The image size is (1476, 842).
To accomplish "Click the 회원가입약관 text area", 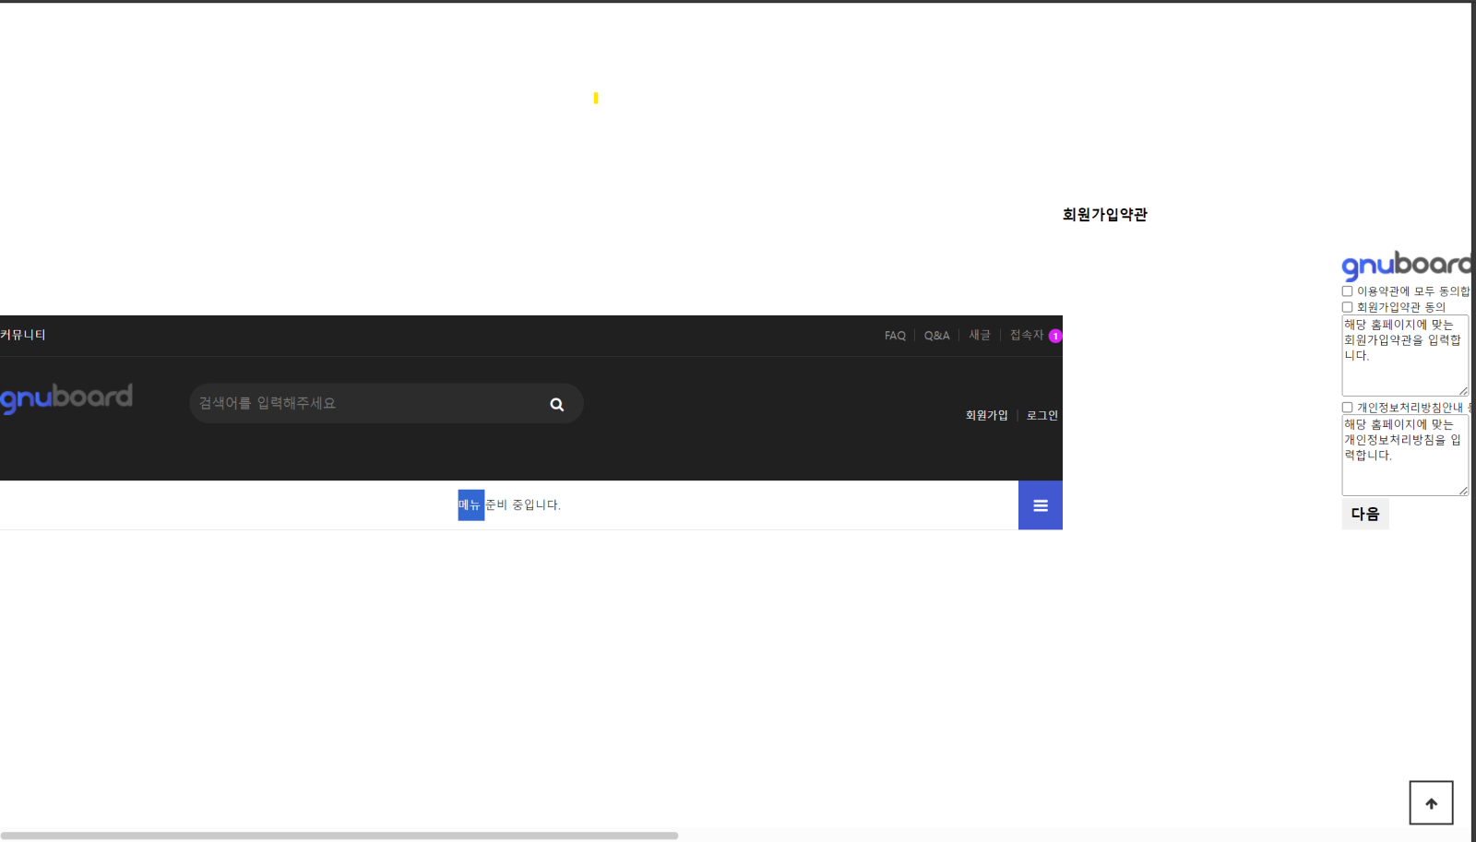I will point(1405,356).
